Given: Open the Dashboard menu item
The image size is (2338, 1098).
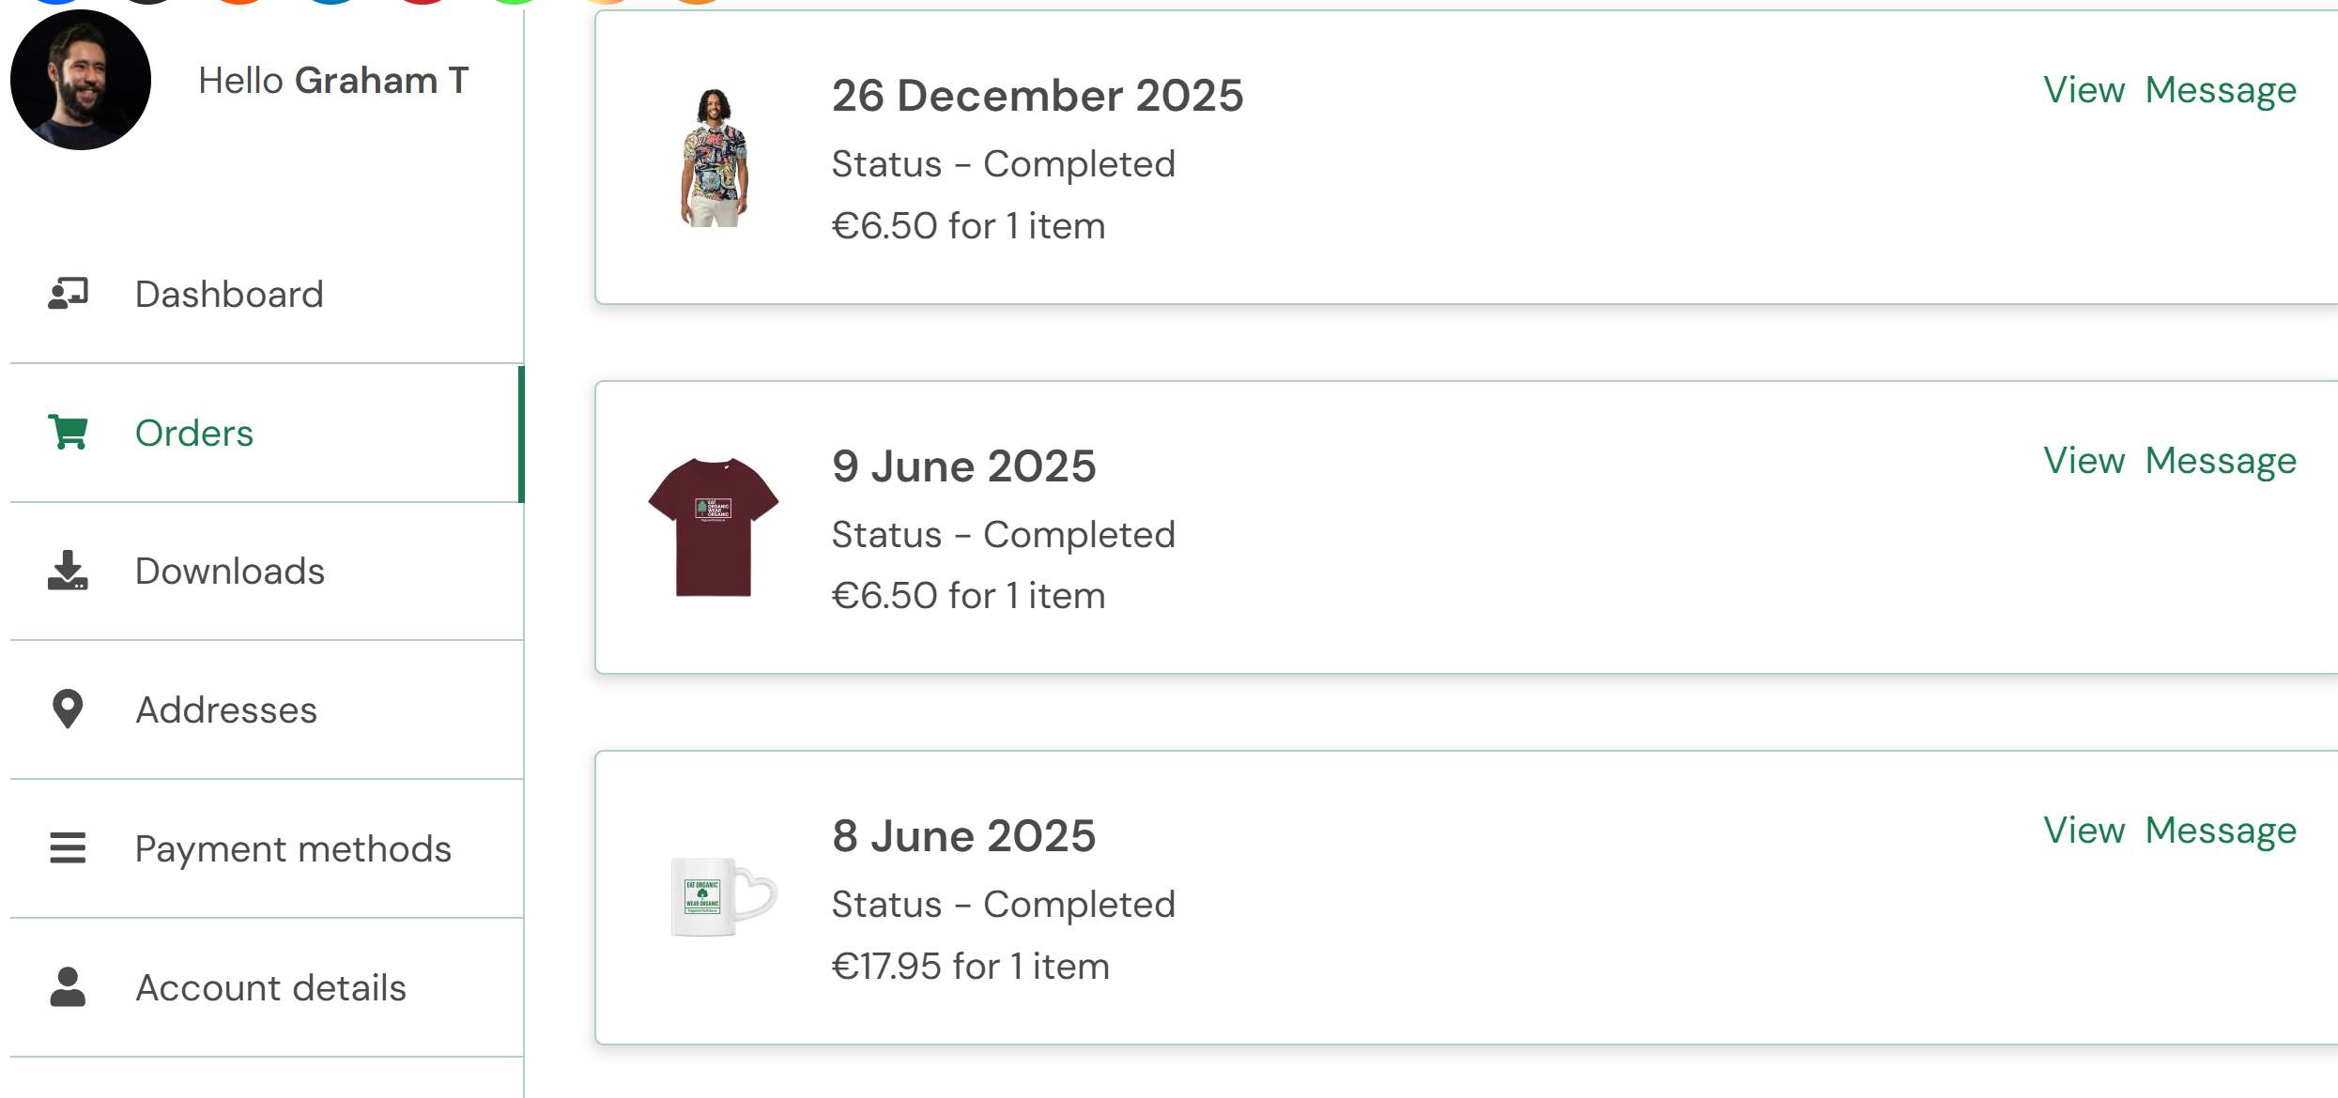Looking at the screenshot, I should 229,294.
